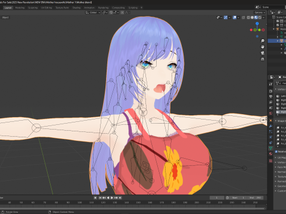This screenshot has height=214, width=286.
Task: Open the Object Data green triangle tab
Action: 271,148
